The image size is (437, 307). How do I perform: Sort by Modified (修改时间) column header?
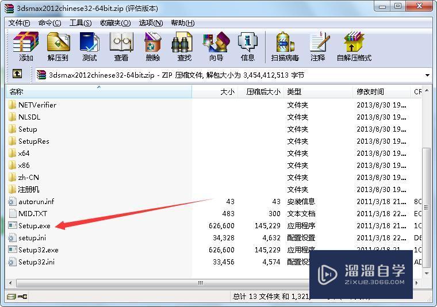point(382,91)
